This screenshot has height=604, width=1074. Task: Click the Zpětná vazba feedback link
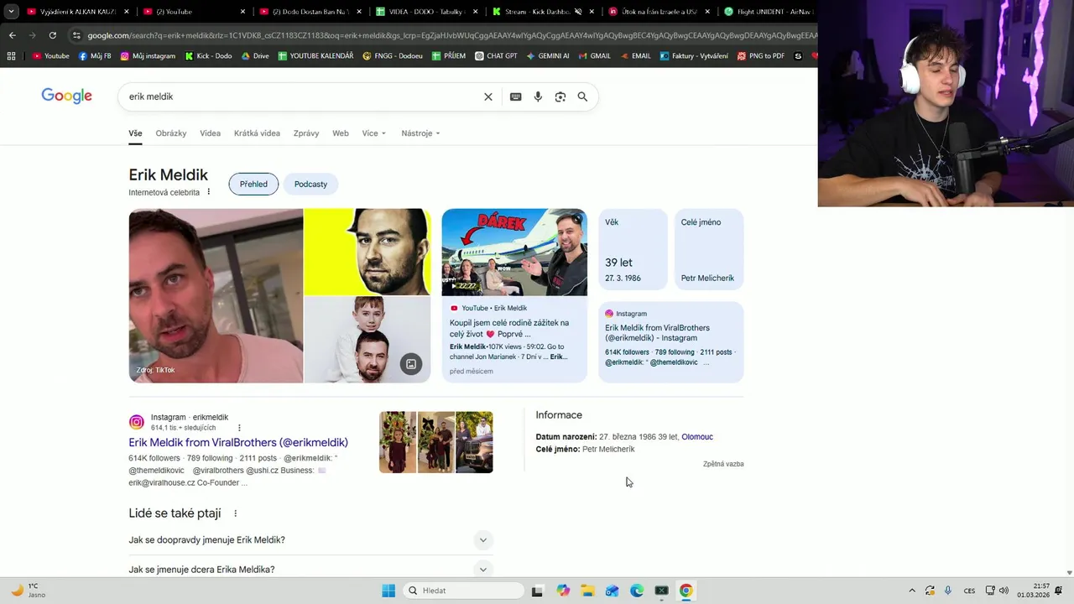[x=723, y=464]
